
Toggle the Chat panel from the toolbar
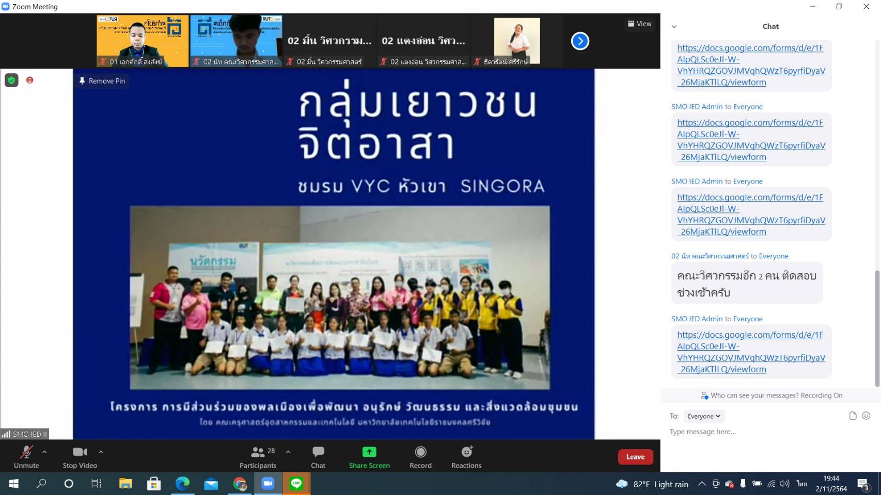click(318, 457)
